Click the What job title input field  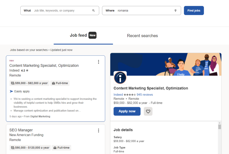[60, 11]
